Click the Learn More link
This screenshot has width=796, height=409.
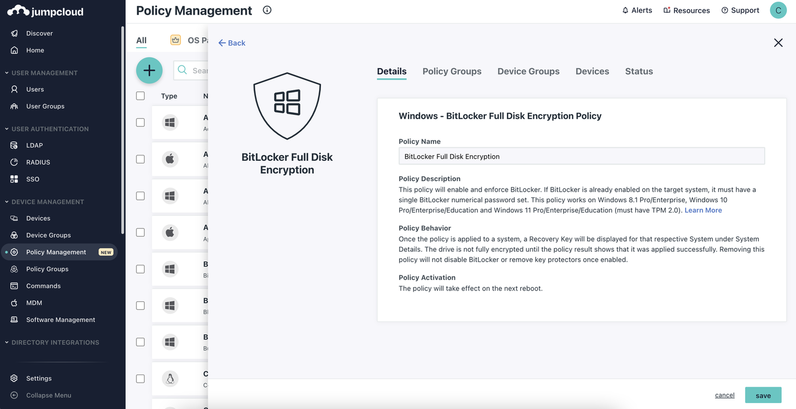pyautogui.click(x=703, y=210)
